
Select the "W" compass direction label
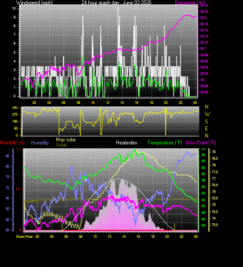click(x=207, y=114)
